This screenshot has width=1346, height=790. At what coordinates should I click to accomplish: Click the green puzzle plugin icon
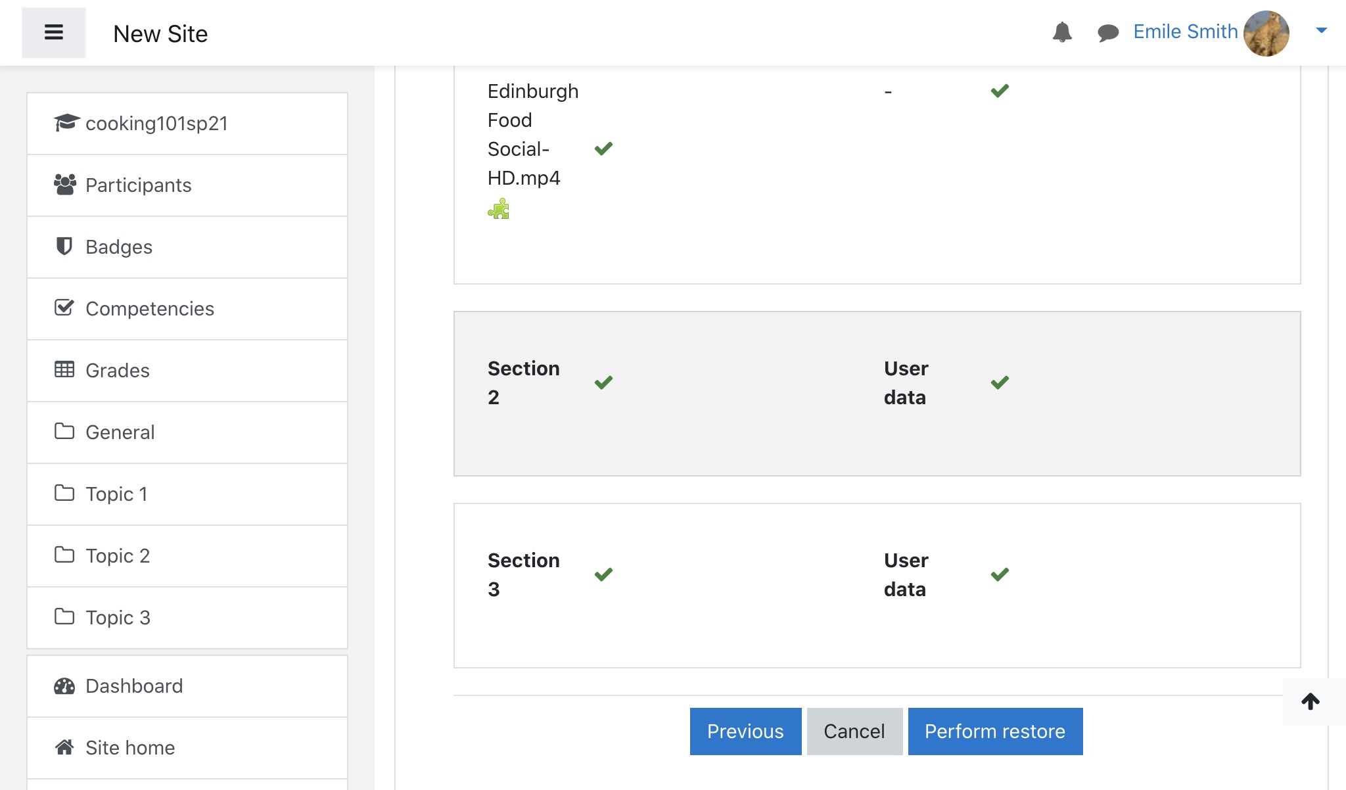498,209
